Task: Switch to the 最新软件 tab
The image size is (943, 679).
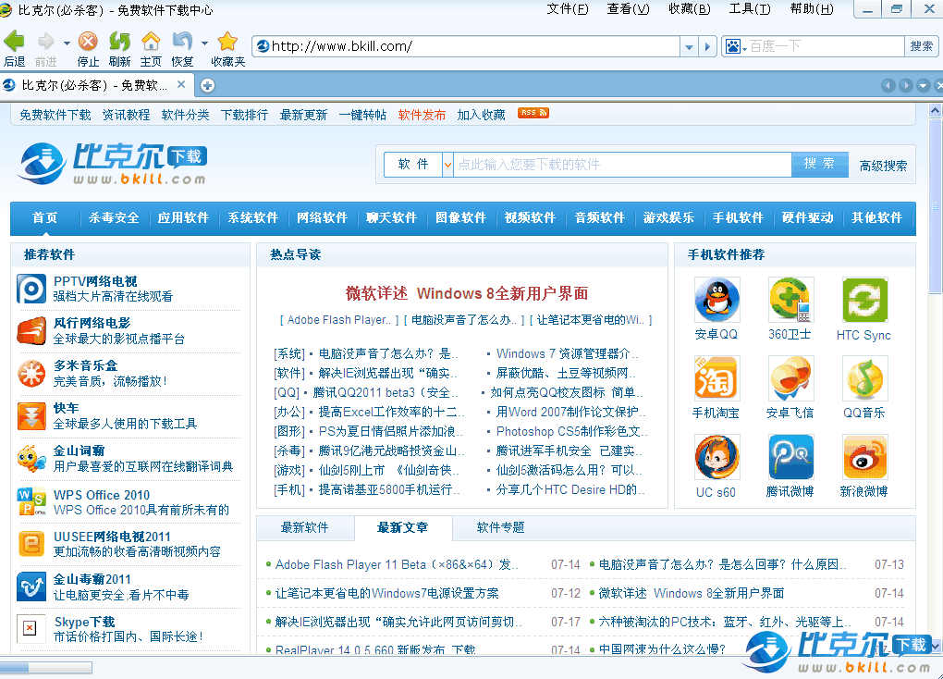Action: pyautogui.click(x=304, y=527)
